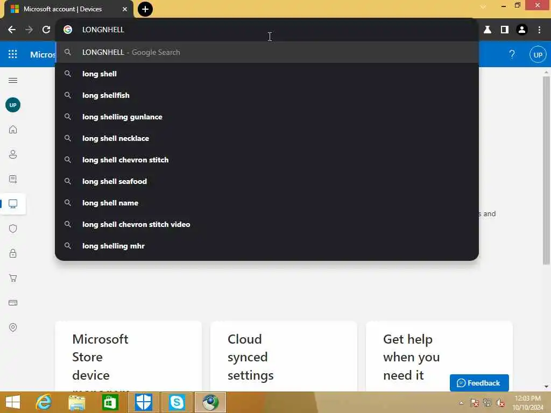Show hidden system tray icons
This screenshot has width=551, height=413.
tap(461, 403)
